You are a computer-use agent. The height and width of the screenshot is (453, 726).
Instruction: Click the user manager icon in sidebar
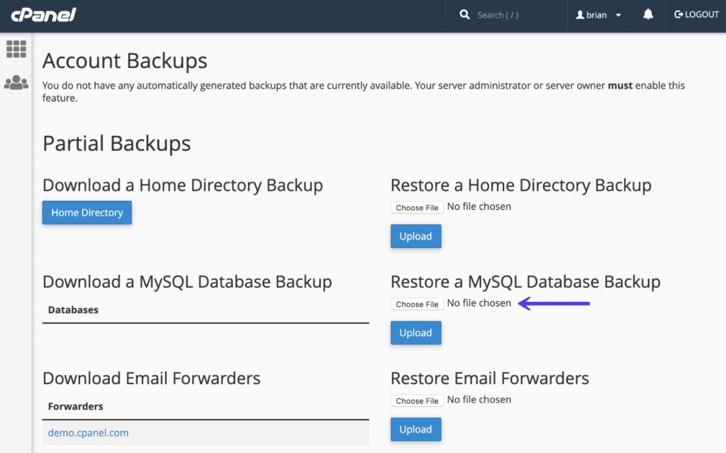click(16, 82)
